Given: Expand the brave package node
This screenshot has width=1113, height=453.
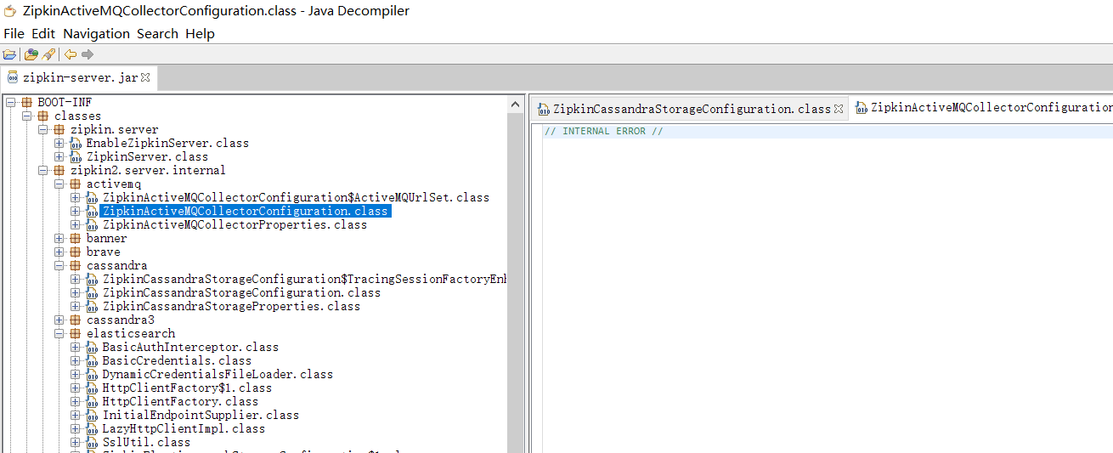Looking at the screenshot, I should pyautogui.click(x=59, y=252).
